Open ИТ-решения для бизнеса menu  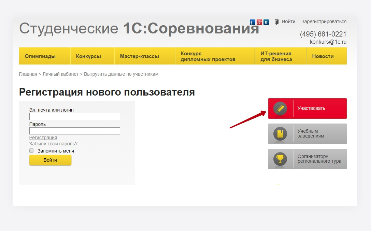click(276, 56)
